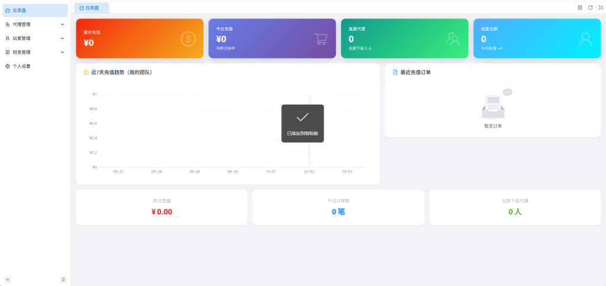Click the 累计充值 label on the red card
The width and height of the screenshot is (606, 286).
click(x=92, y=32)
